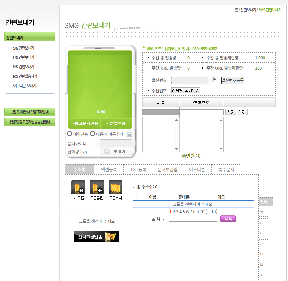
Task: Click the lightbulb help icon beside 내용에 이름추가
Action: pos(129,134)
